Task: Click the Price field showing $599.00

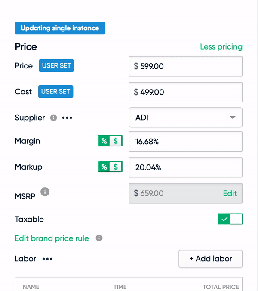Action: 185,66
